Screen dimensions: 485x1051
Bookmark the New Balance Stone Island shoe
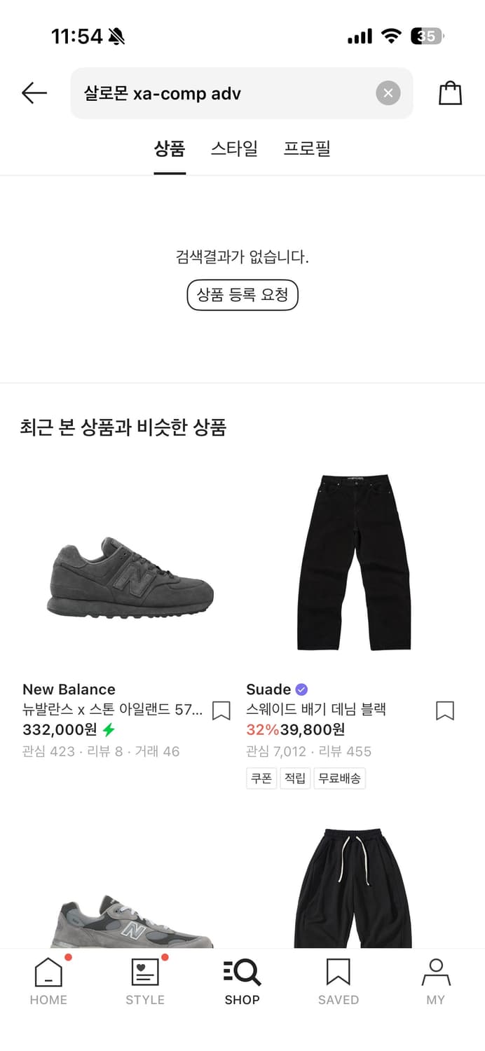pyautogui.click(x=221, y=710)
